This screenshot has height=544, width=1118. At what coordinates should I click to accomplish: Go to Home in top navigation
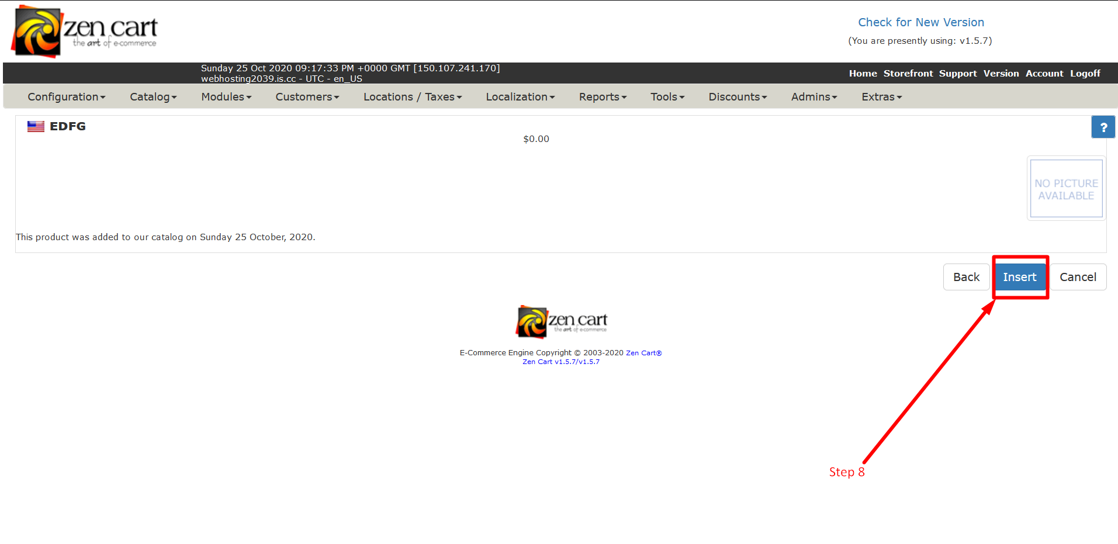point(863,74)
